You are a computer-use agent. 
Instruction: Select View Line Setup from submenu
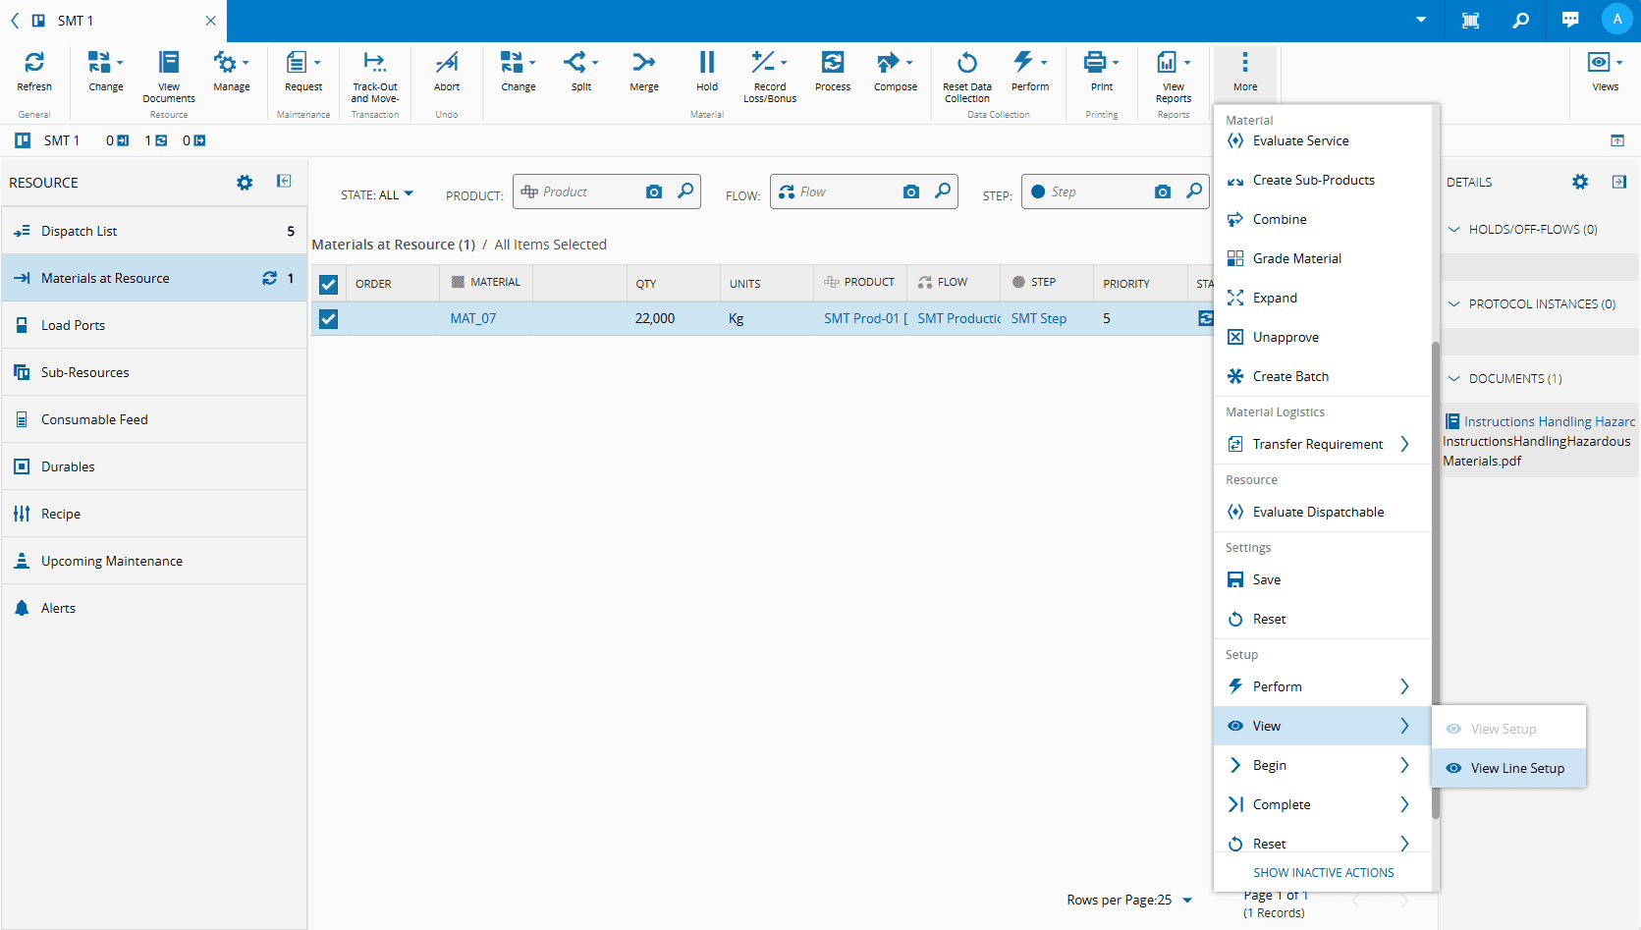(x=1516, y=768)
